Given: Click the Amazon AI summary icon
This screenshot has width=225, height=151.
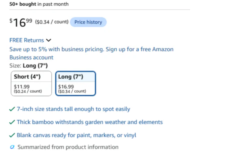Looking at the screenshot, I should click(x=12, y=147).
